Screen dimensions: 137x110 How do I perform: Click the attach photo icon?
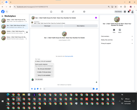click(35, 89)
